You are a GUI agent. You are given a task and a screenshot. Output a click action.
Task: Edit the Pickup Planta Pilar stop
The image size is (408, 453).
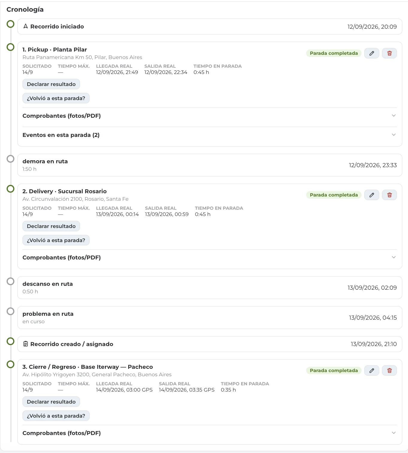(x=371, y=53)
